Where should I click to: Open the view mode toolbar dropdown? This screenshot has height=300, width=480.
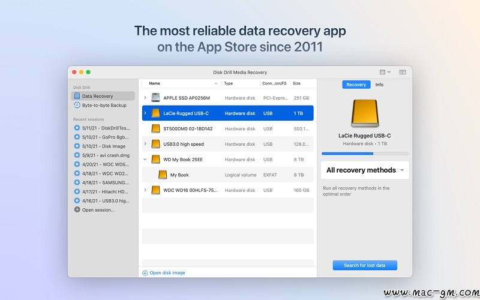[x=385, y=72]
